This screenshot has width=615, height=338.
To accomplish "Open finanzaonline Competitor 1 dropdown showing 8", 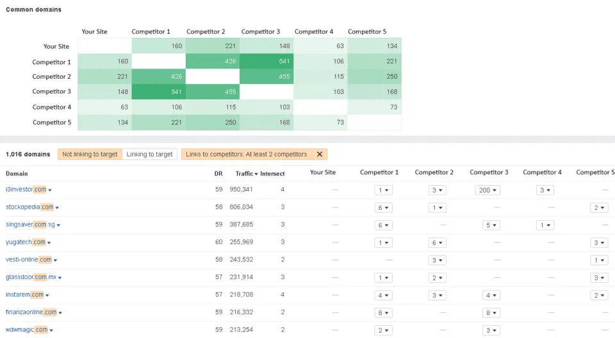I will click(x=383, y=313).
